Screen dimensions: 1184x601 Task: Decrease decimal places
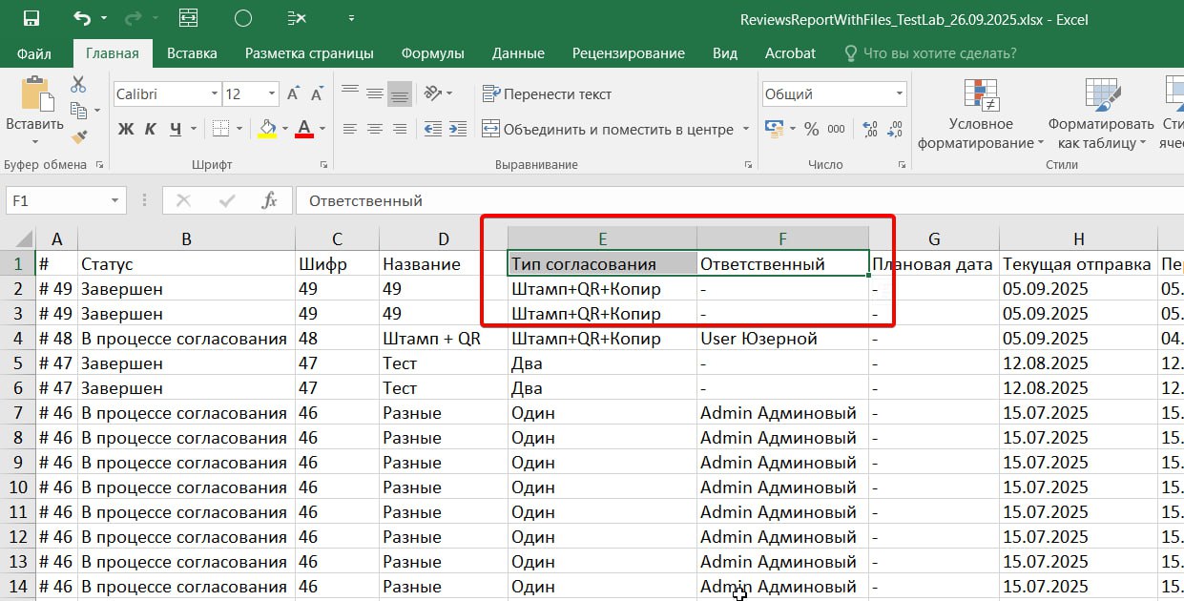pos(895,129)
